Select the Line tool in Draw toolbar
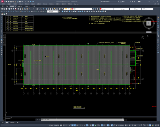This screenshot has height=127, width=160. [1, 17]
